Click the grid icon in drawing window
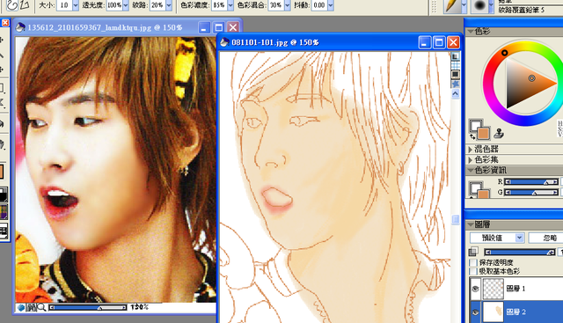This screenshot has height=323, width=563. (456, 65)
